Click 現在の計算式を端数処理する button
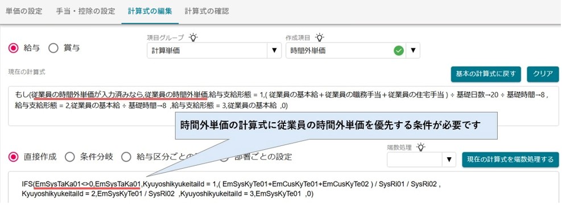This screenshot has width=562, height=205. tap(510, 160)
